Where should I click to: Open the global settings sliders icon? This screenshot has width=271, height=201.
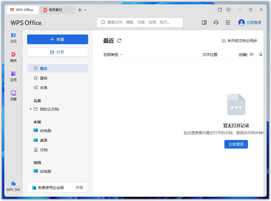(228, 22)
